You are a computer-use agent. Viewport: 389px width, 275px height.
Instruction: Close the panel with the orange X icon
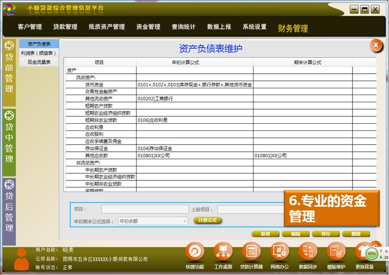[x=375, y=45]
